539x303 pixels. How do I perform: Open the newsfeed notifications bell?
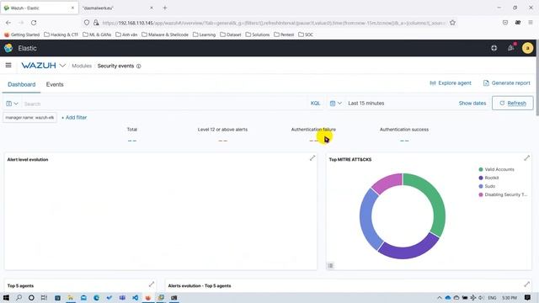coord(511,48)
